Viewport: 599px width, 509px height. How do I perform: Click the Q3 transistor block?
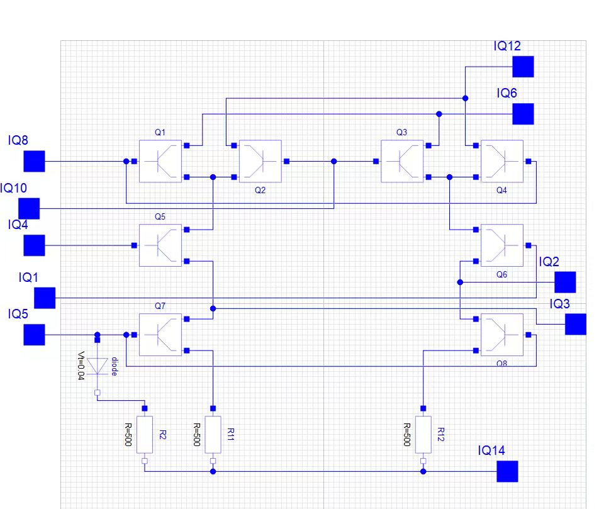pyautogui.click(x=402, y=161)
